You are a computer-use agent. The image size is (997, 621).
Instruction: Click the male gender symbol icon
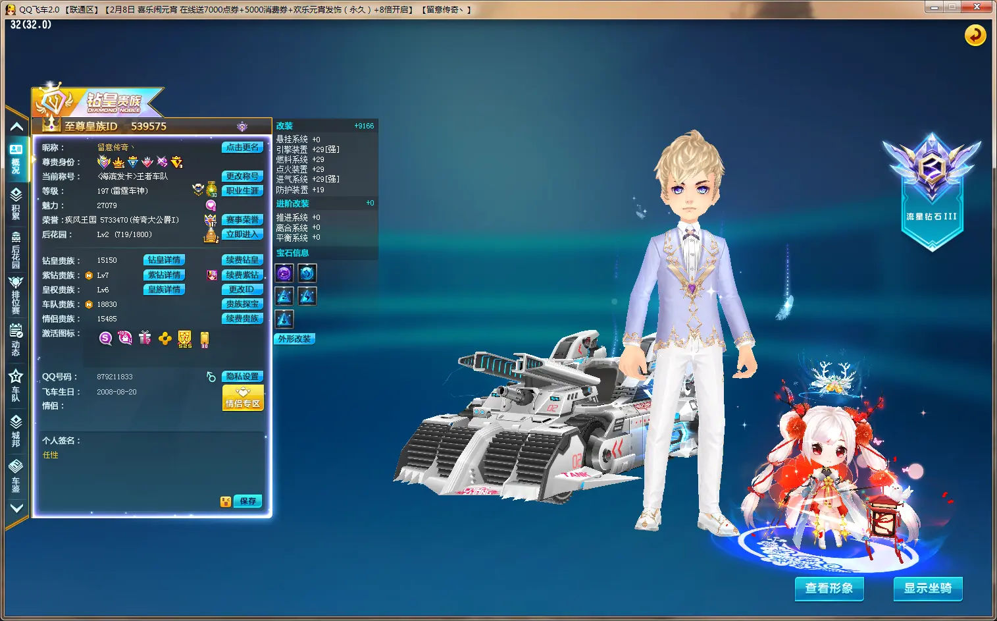pos(211,377)
